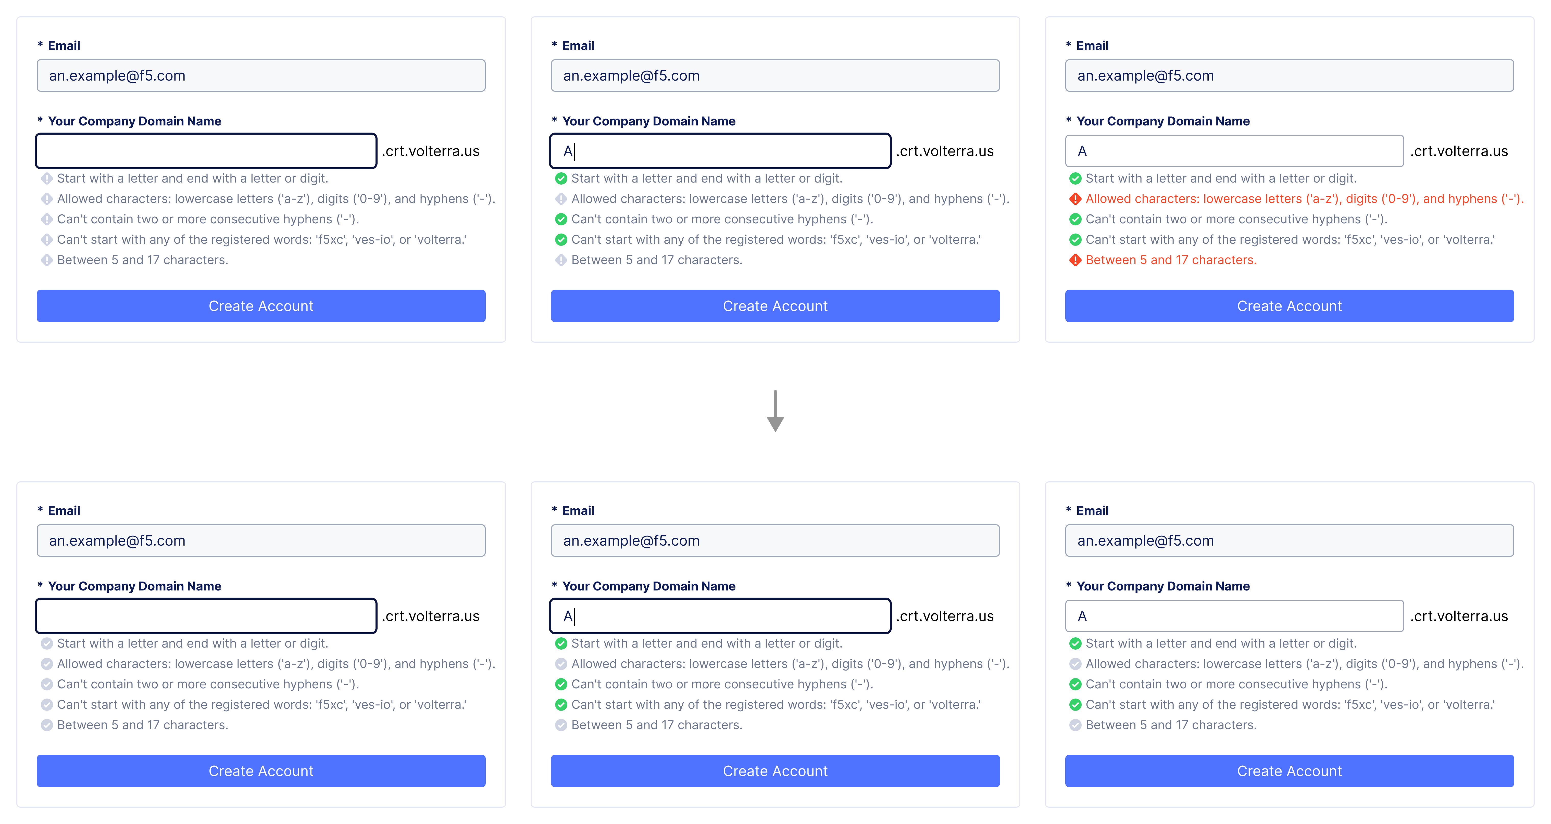
Task: Click red error icon beside 'Between 5 and 17 characters'
Action: click(x=1075, y=260)
